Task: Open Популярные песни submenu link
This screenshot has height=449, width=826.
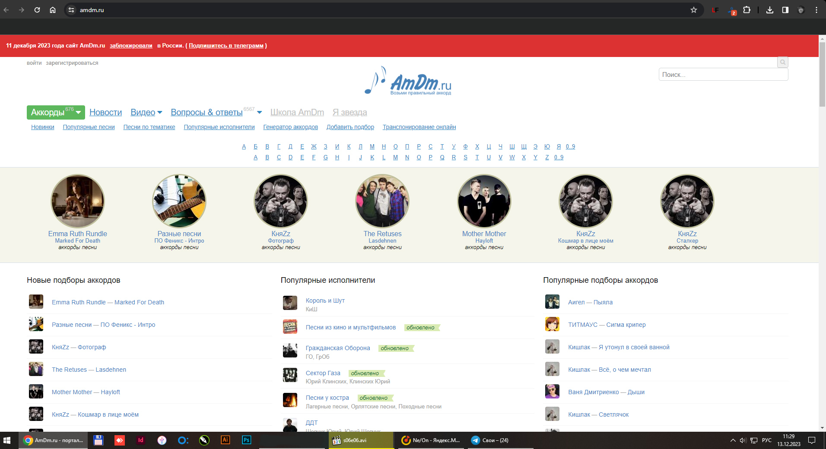Action: click(x=89, y=127)
